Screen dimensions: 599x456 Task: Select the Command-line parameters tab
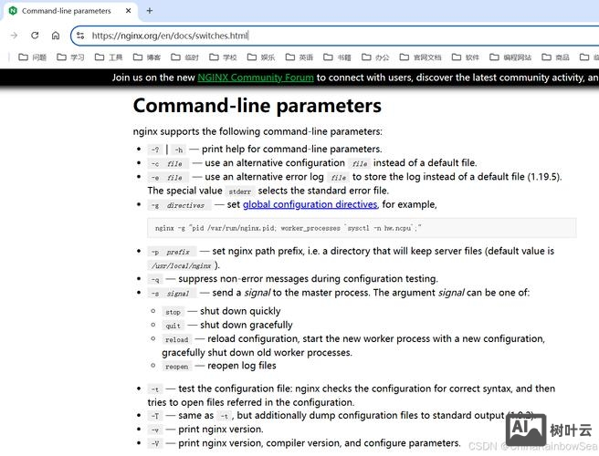pos(66,11)
